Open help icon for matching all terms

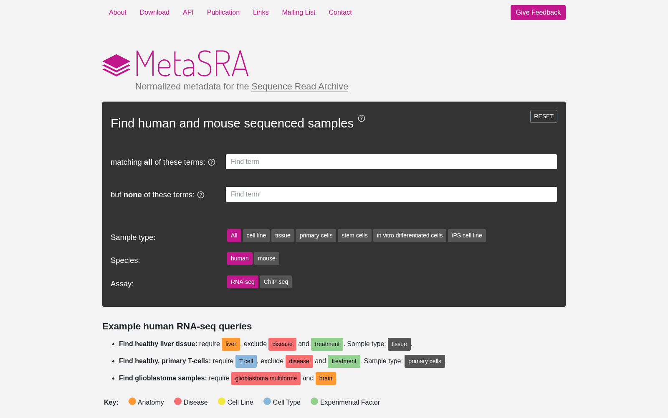pyautogui.click(x=212, y=162)
